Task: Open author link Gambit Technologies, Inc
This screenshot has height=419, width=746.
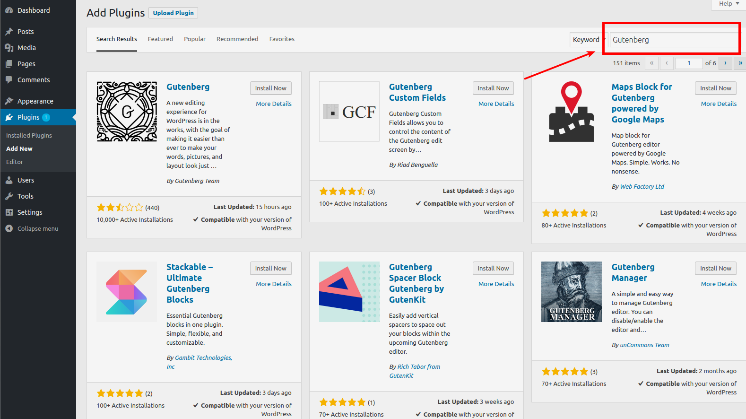Action: click(x=199, y=362)
